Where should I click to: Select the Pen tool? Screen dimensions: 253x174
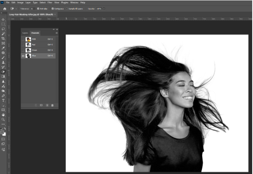[x=3, y=96]
